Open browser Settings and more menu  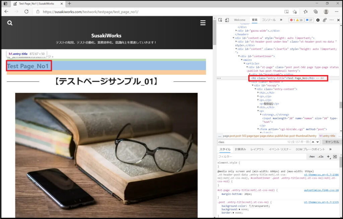336,12
